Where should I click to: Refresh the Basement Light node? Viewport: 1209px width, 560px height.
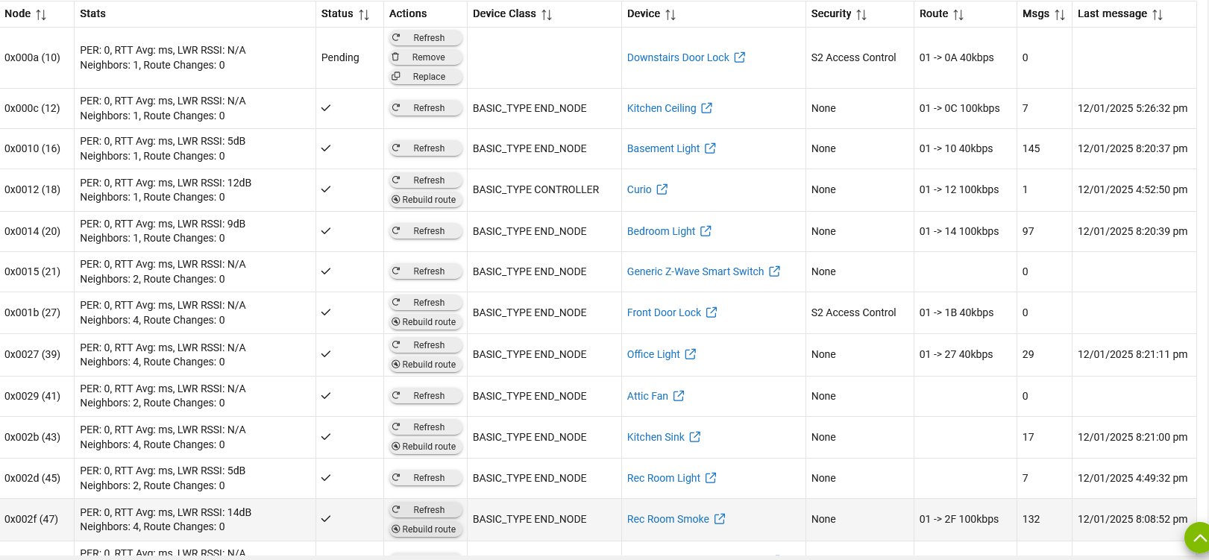pos(426,148)
